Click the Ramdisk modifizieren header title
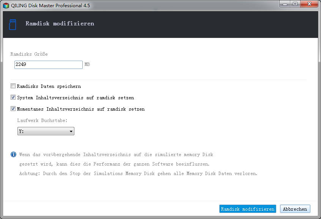Viewport: 321px width, 219px height. click(x=60, y=23)
